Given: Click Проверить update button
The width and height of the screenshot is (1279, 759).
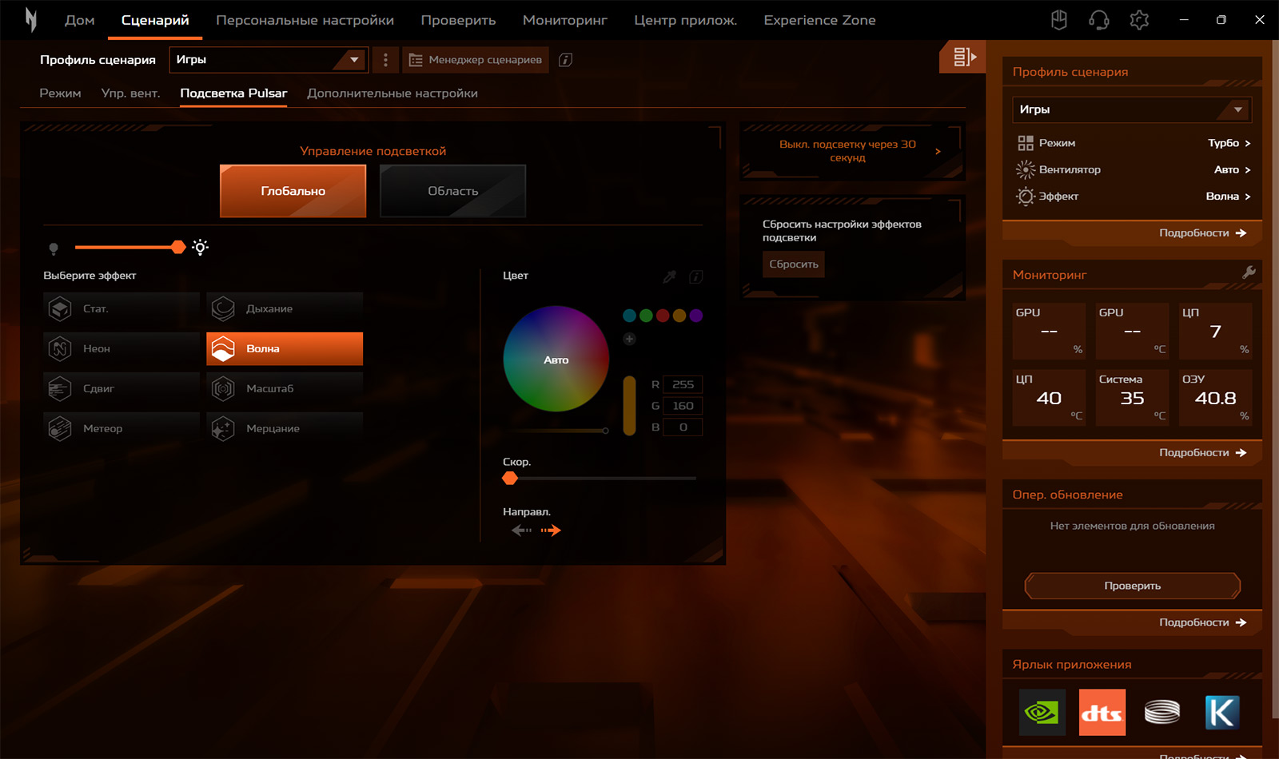Looking at the screenshot, I should pos(1132,586).
